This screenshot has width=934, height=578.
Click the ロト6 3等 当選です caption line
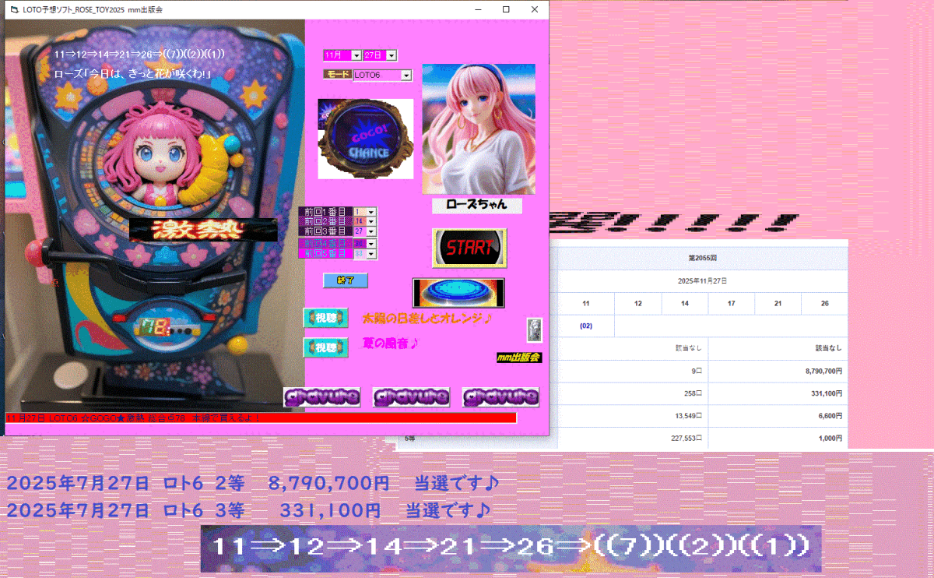coord(249,511)
